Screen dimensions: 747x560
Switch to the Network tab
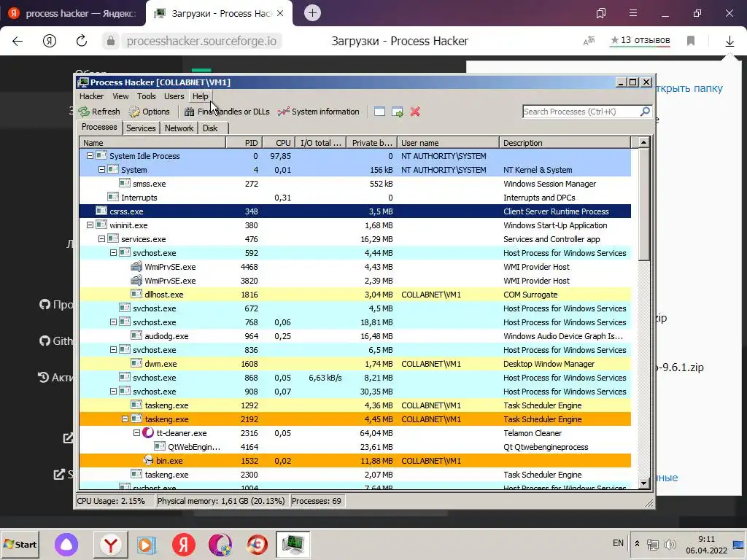(x=179, y=128)
